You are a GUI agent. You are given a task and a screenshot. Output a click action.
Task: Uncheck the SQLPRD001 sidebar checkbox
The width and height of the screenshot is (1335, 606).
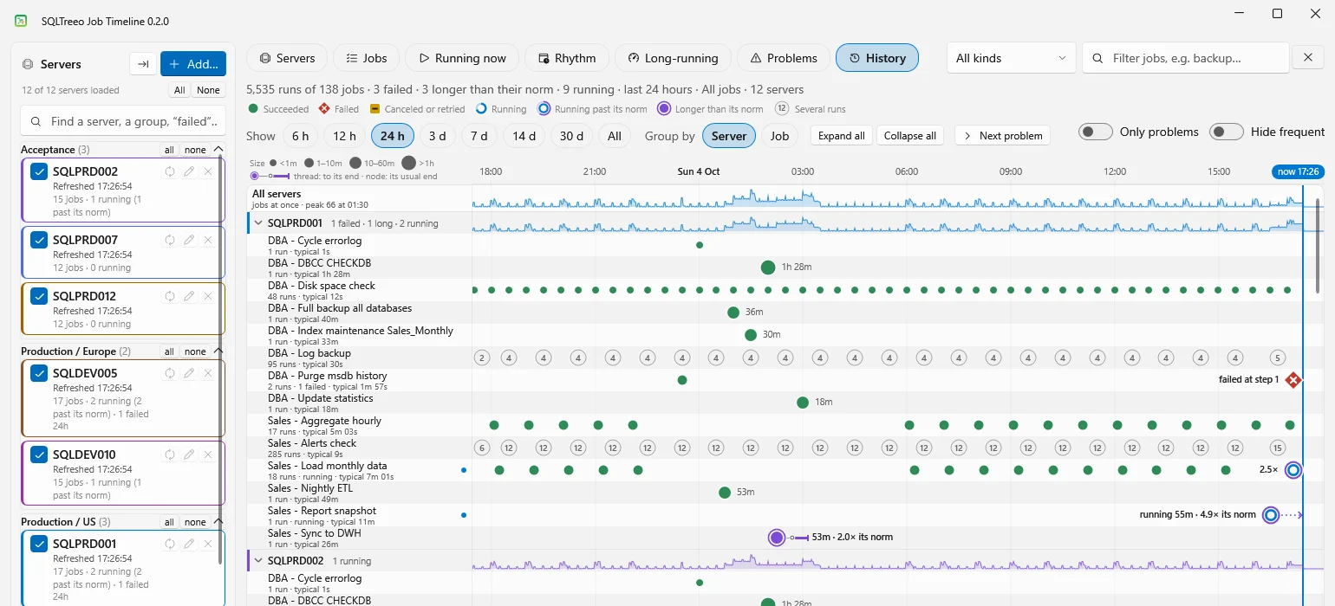(39, 544)
